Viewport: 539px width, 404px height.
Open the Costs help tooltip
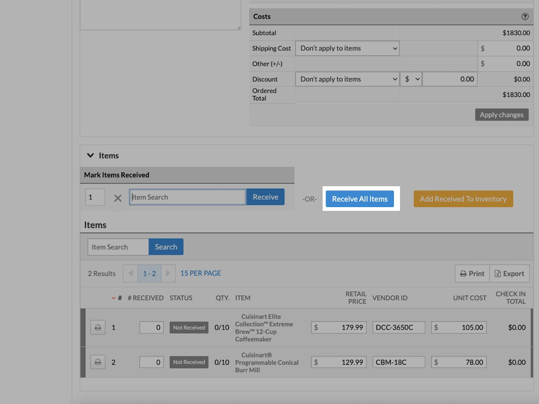point(525,17)
